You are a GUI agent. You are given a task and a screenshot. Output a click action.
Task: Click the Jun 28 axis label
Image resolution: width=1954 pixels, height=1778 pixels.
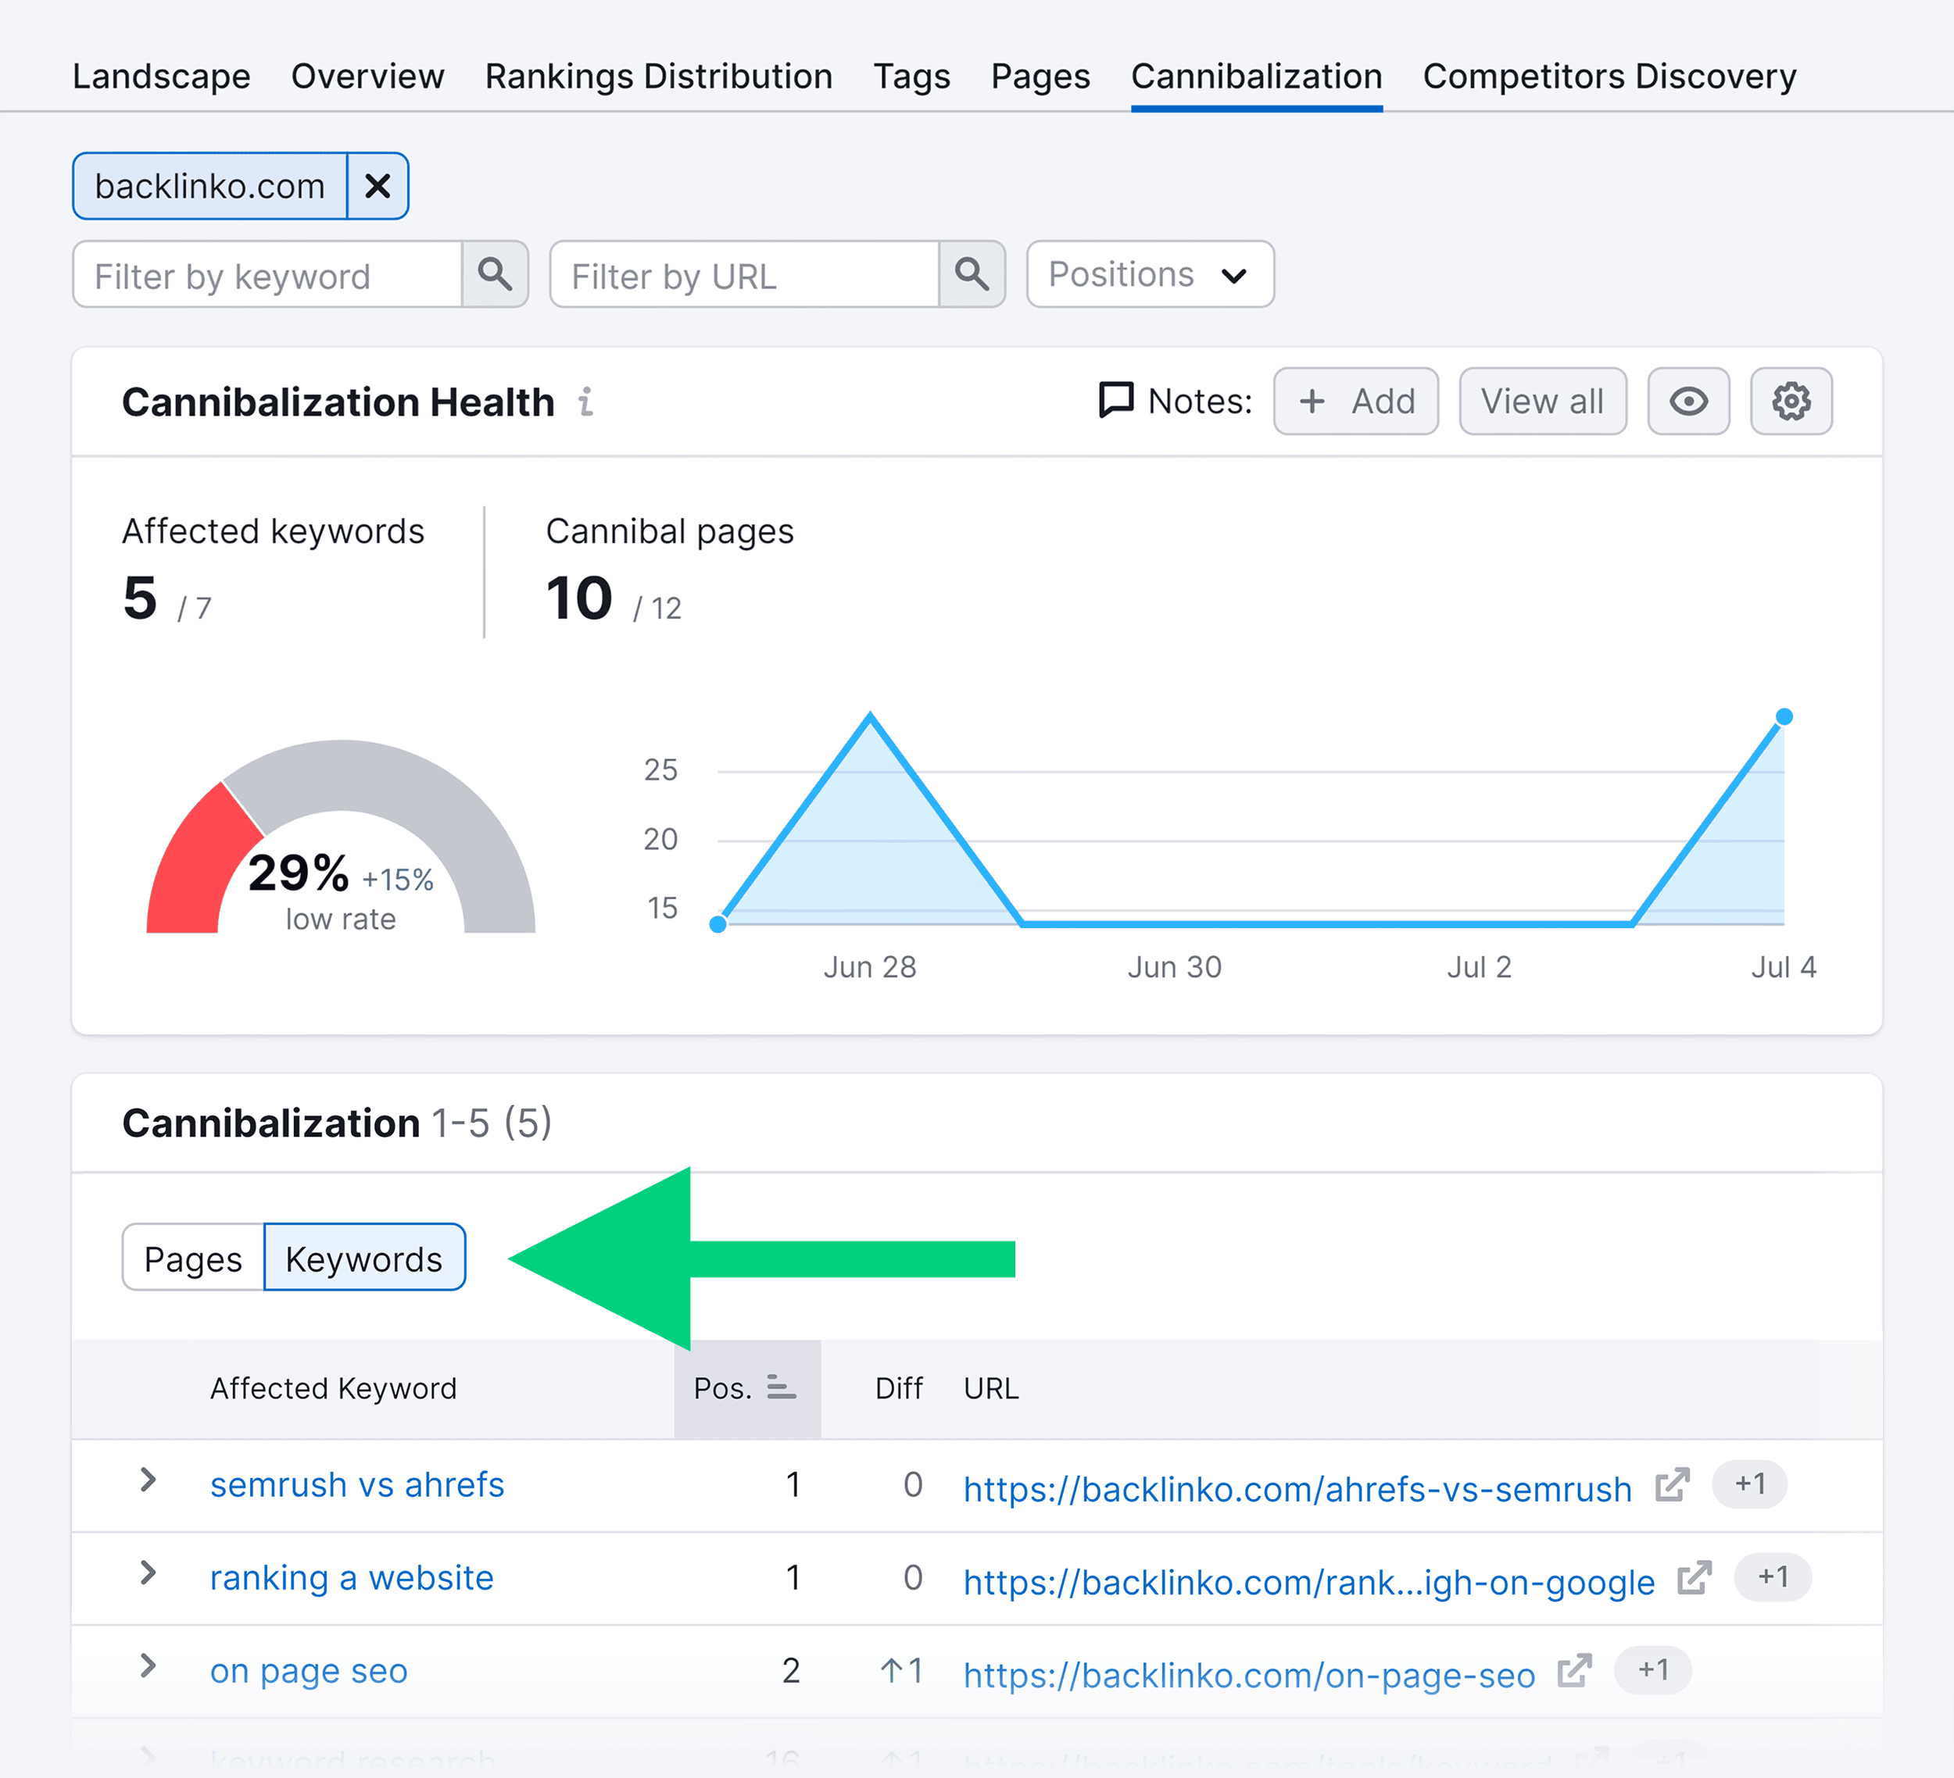(x=869, y=966)
